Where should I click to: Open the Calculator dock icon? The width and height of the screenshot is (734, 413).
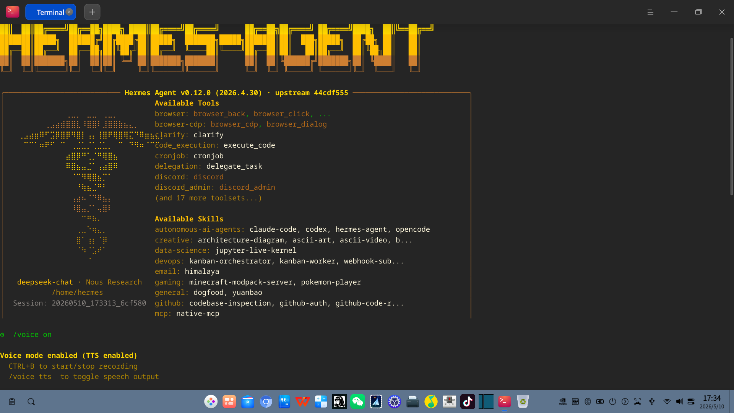pos(321,402)
